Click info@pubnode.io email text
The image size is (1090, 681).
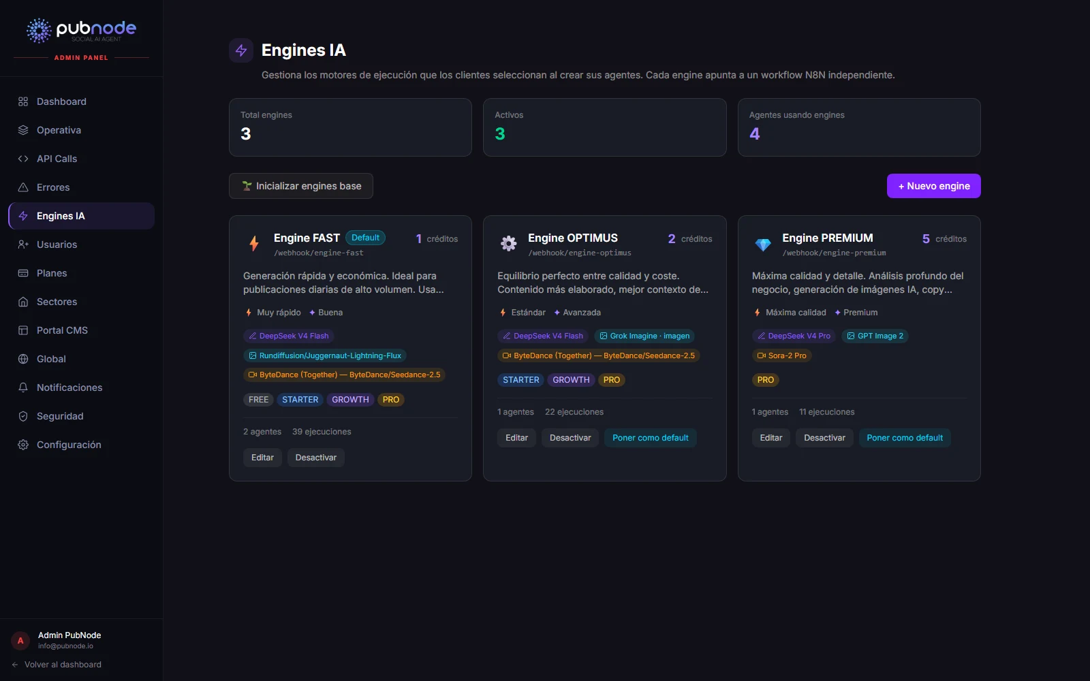[65, 646]
